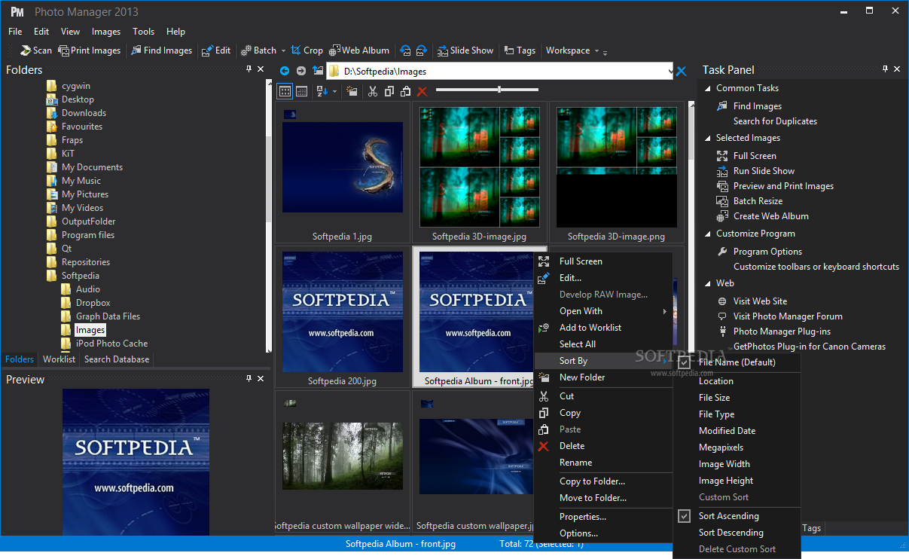Choose Megapixels sort option

coord(737,448)
